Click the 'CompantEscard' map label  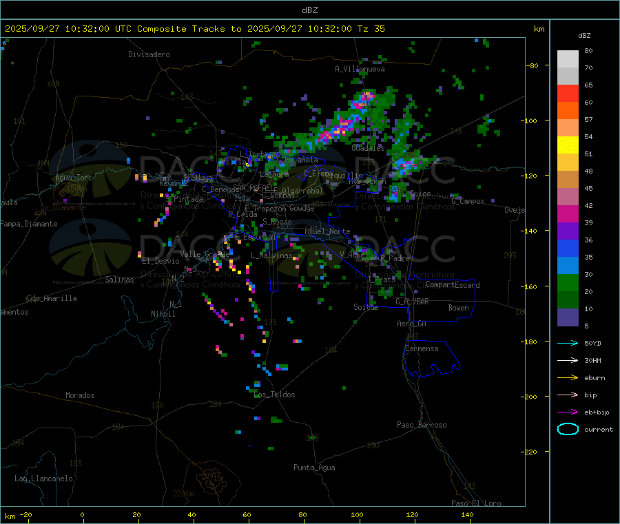pyautogui.click(x=453, y=285)
